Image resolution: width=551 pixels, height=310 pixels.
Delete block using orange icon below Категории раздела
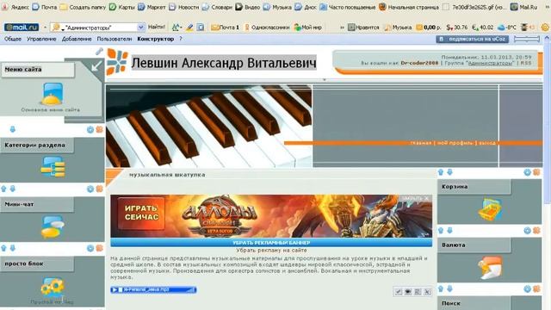click(100, 189)
